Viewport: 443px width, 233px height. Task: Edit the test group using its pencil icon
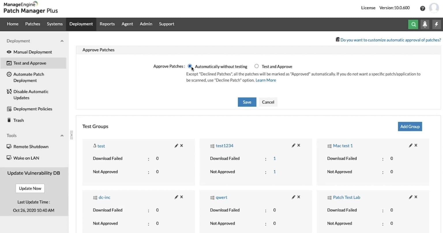(x=176, y=146)
